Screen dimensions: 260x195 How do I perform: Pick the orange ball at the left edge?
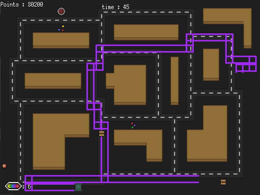click(4, 166)
